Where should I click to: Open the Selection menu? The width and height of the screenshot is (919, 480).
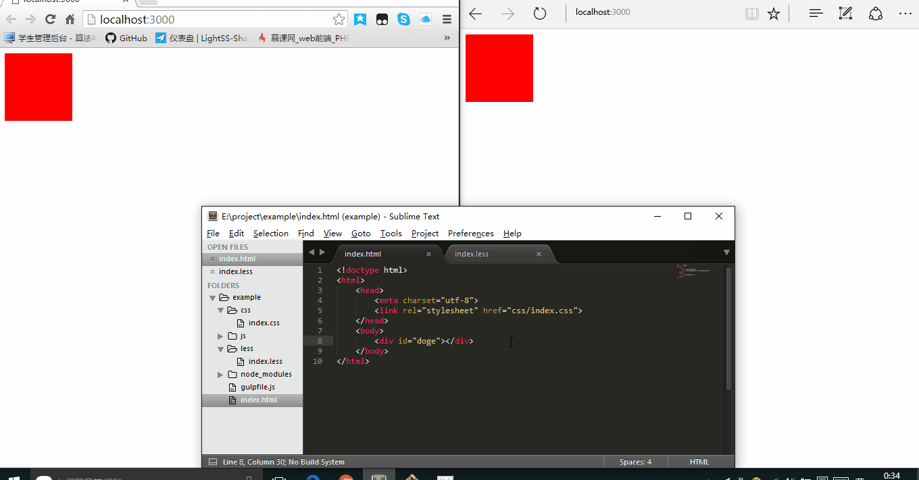(x=271, y=233)
